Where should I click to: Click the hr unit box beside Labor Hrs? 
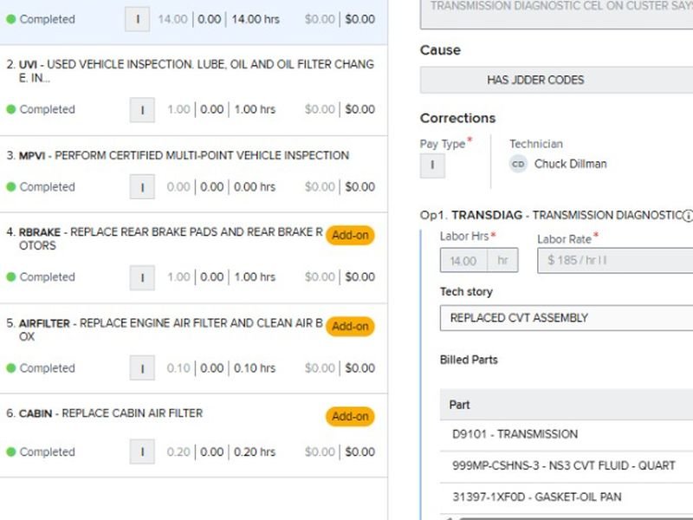click(x=502, y=261)
